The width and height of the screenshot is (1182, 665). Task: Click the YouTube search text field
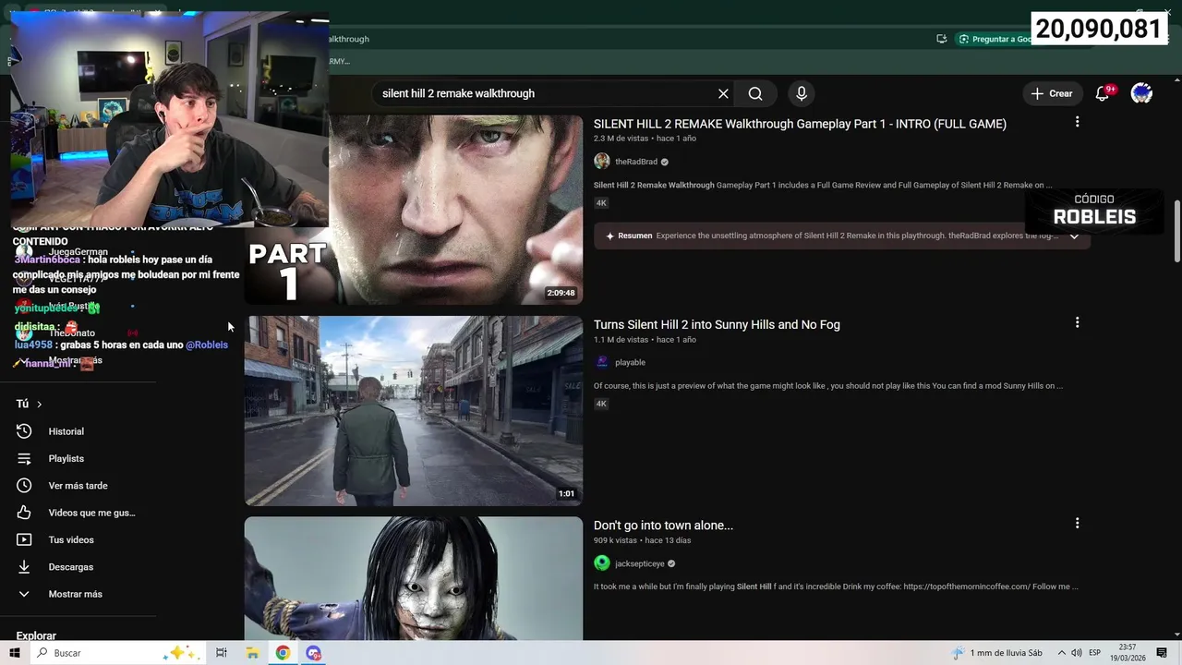pos(545,93)
